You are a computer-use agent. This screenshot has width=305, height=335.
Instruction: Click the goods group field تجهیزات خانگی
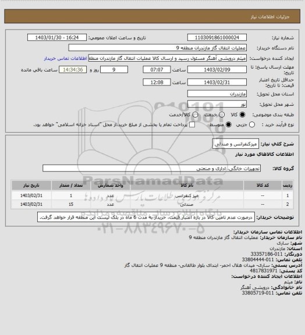tap(151, 168)
